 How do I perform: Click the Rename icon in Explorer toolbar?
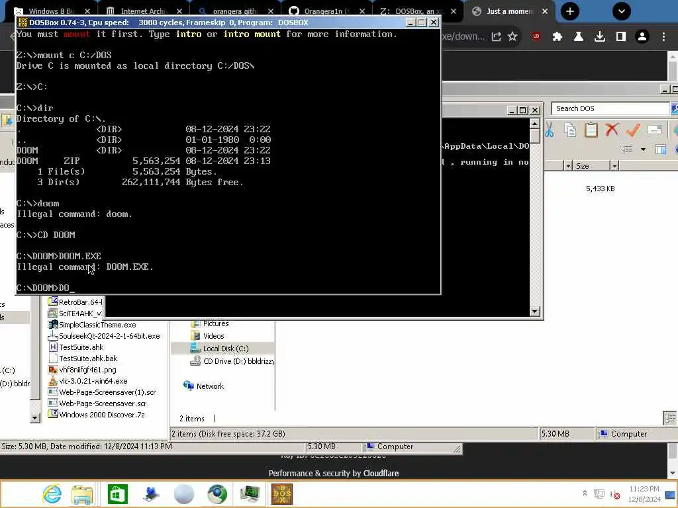[x=655, y=130]
